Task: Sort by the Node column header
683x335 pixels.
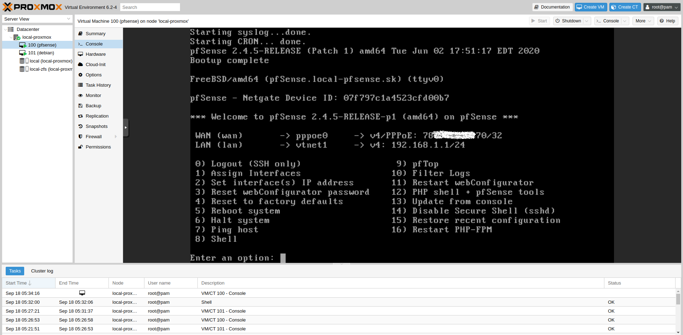Action: tap(126, 283)
